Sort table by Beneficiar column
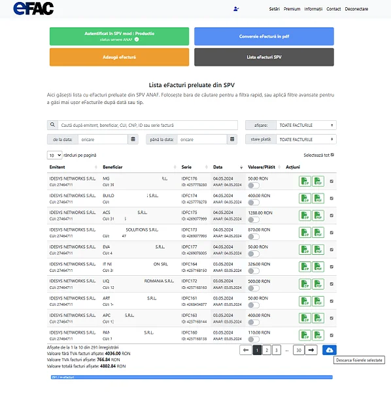 pos(139,167)
